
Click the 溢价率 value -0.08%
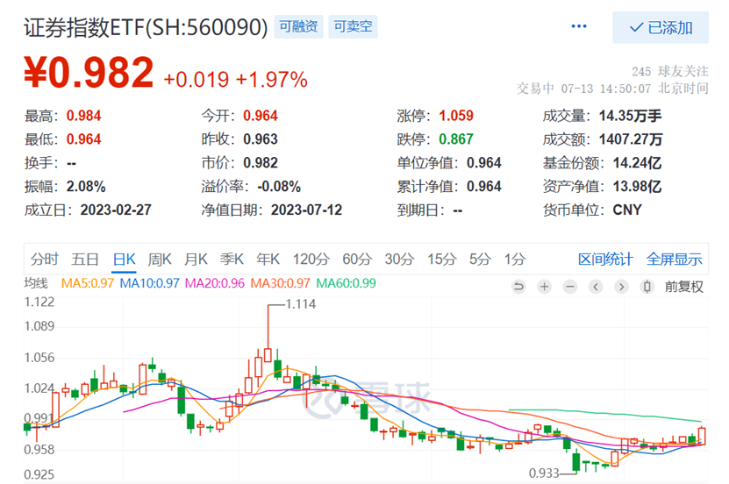pyautogui.click(x=279, y=187)
